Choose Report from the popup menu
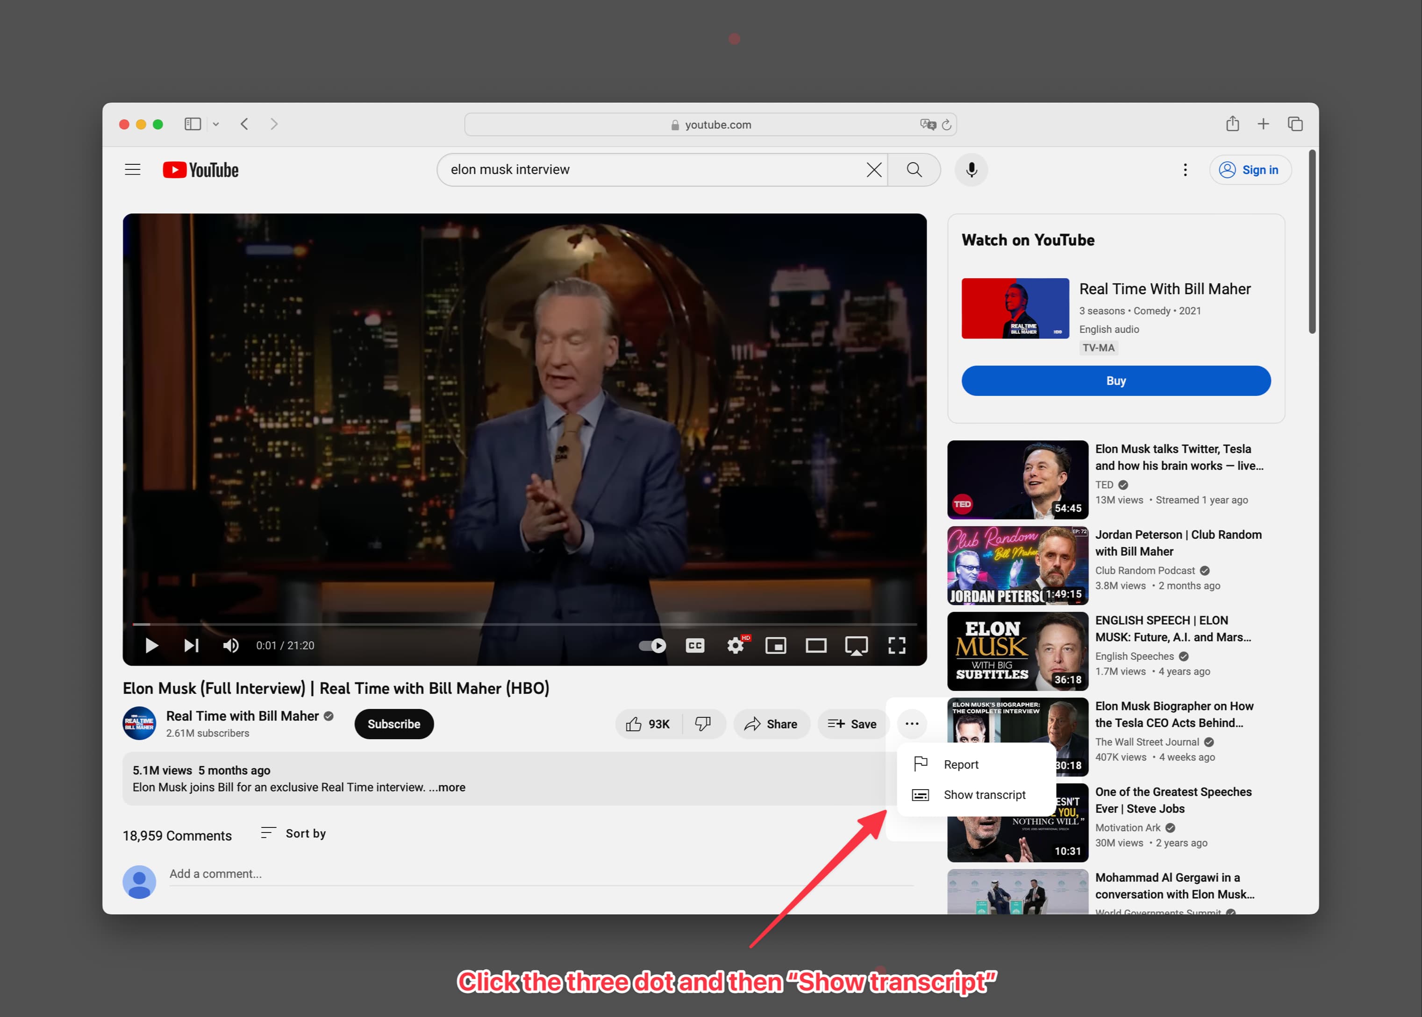The image size is (1422, 1017). click(961, 765)
